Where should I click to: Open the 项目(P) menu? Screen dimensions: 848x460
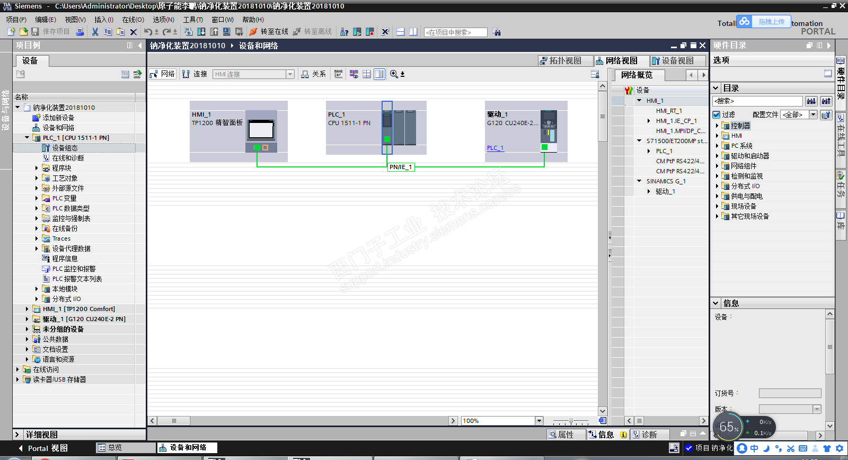tap(16, 20)
